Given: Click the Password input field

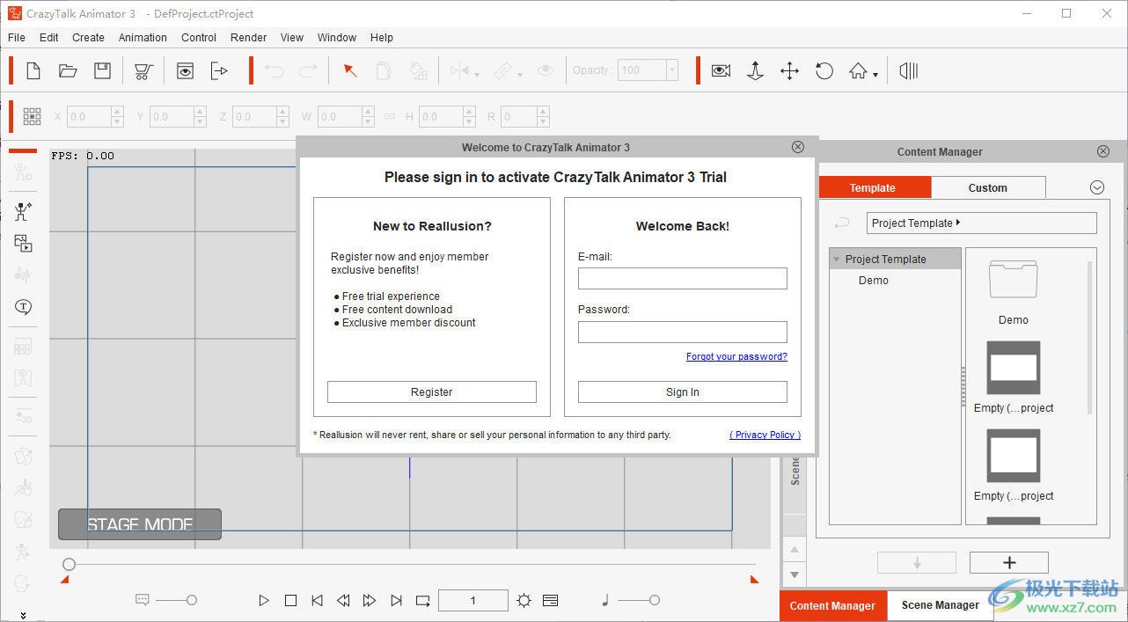Looking at the screenshot, I should (683, 332).
